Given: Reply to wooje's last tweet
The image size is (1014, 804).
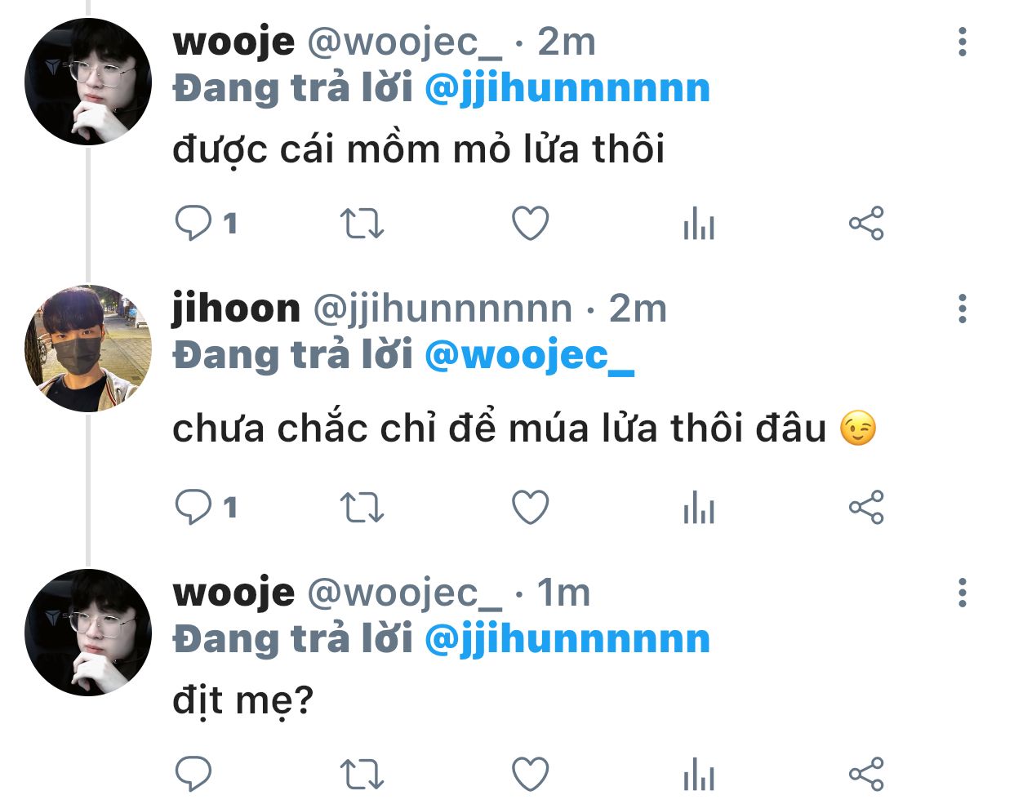Looking at the screenshot, I should [193, 774].
